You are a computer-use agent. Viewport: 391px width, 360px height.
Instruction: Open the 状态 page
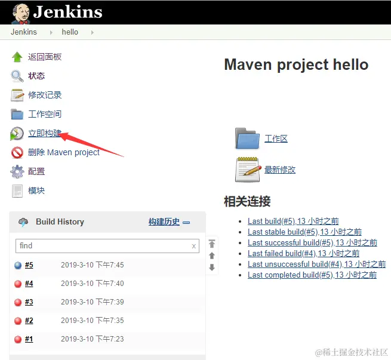coord(36,76)
